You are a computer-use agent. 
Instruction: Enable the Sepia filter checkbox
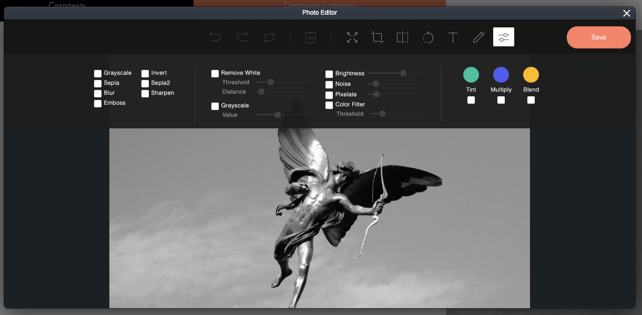point(98,84)
